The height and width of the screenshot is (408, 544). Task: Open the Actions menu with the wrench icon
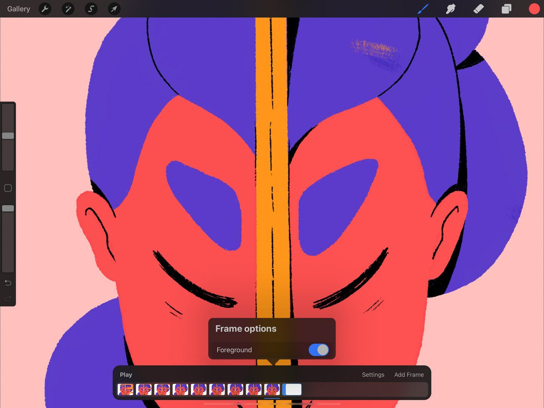pyautogui.click(x=45, y=9)
